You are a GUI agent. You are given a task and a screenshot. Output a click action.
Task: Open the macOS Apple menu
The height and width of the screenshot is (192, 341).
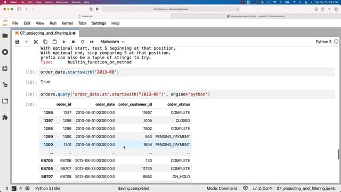tap(5, 2)
